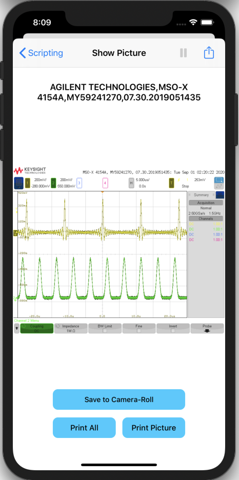239x480 pixels.
Task: Toggle the BW Limit checkbox softkey
Action: 105,329
